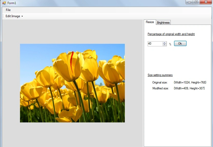
Task: Click inside the percentage input field
Action: coord(155,44)
